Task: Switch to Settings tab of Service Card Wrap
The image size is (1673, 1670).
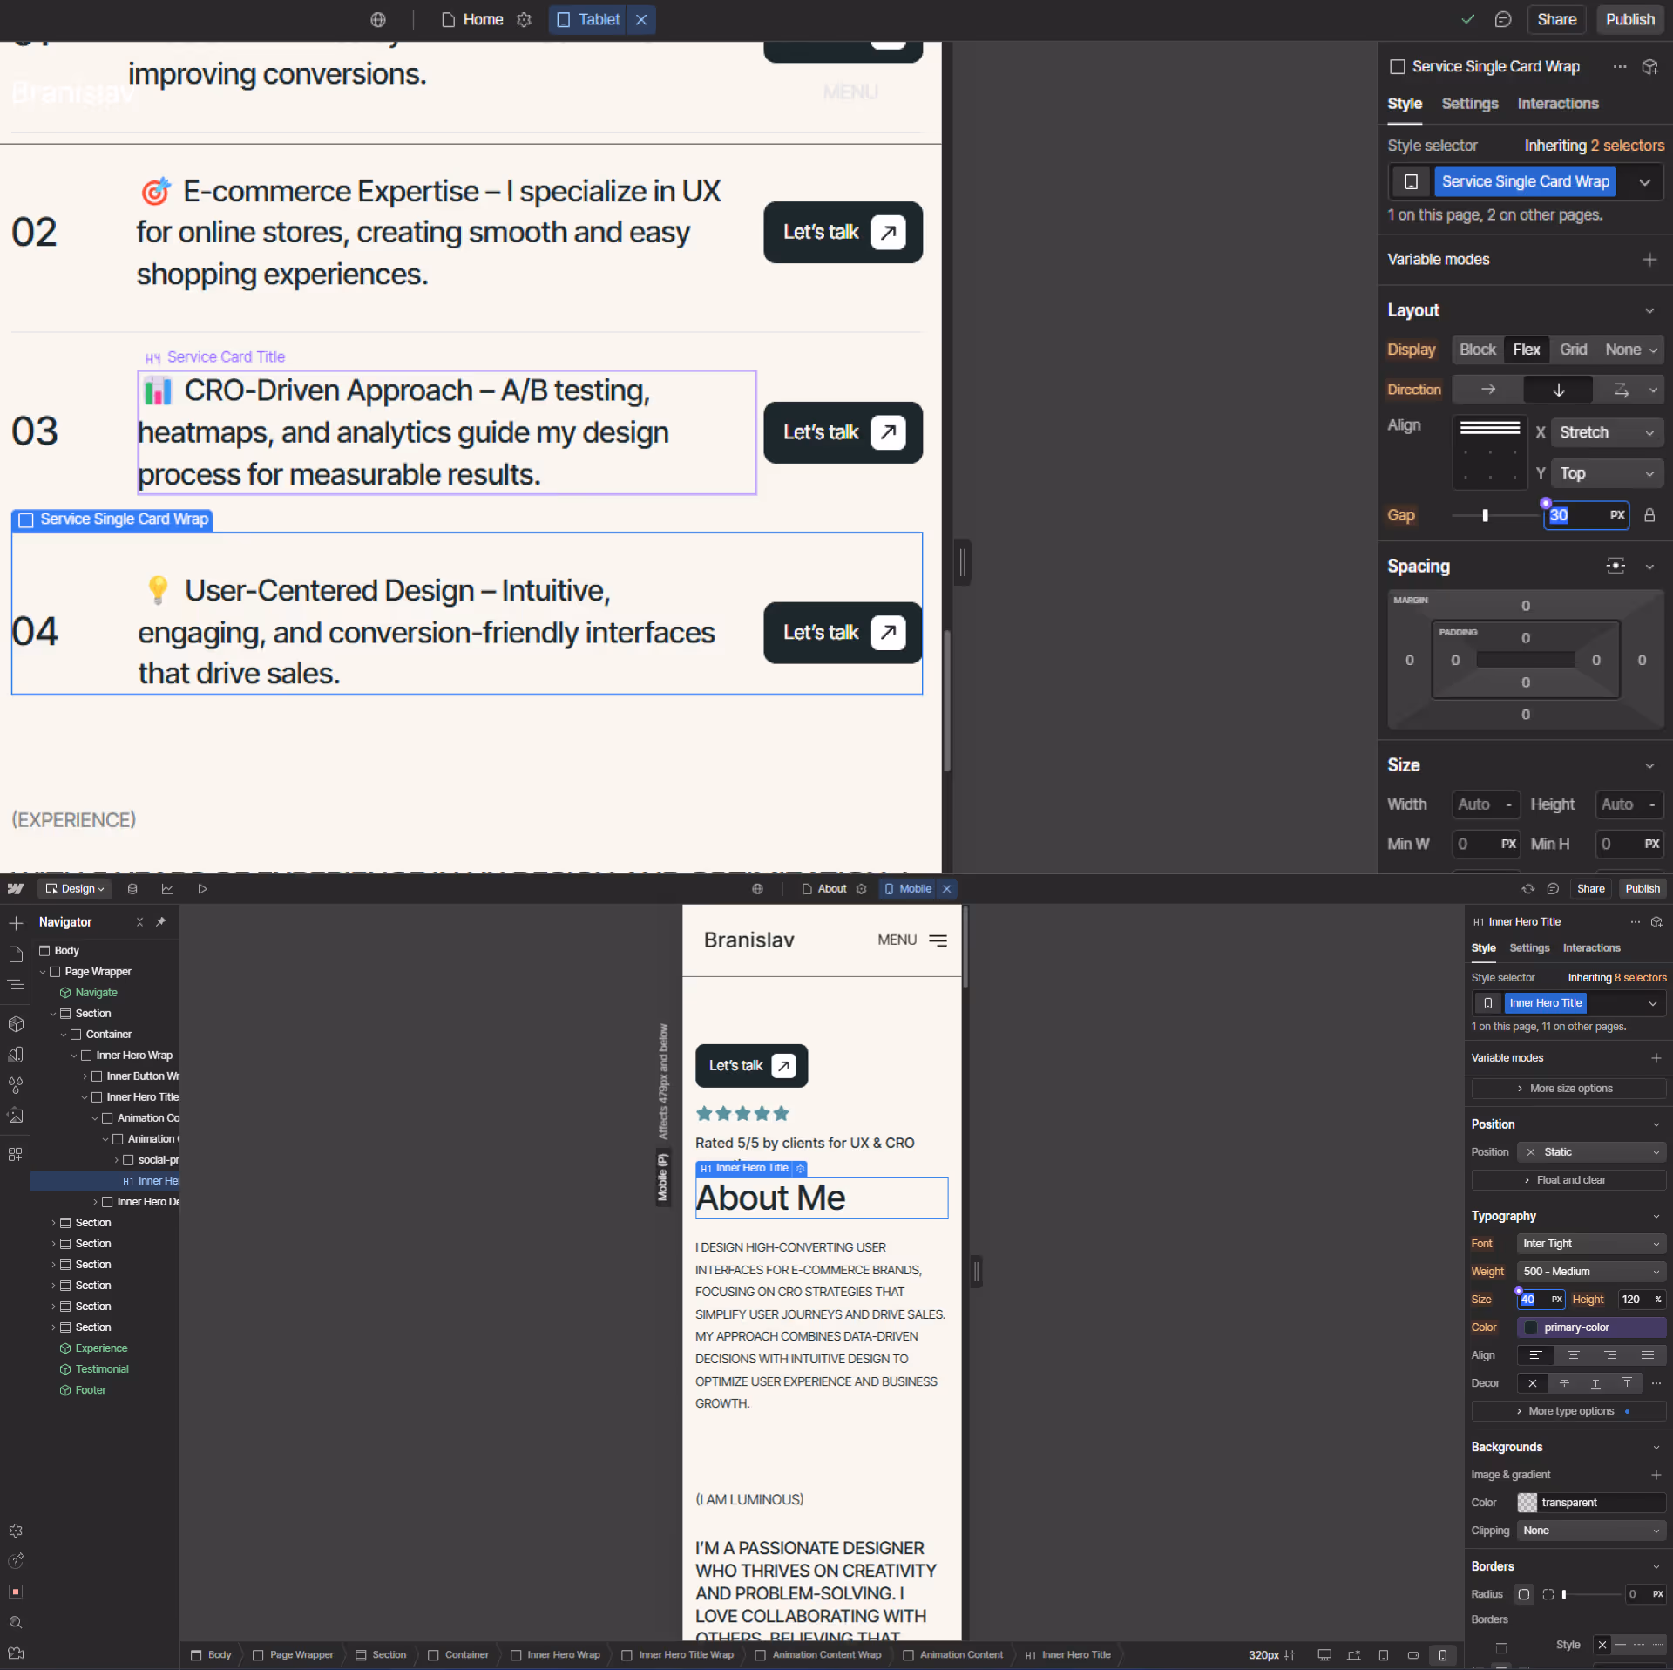Action: point(1469,104)
